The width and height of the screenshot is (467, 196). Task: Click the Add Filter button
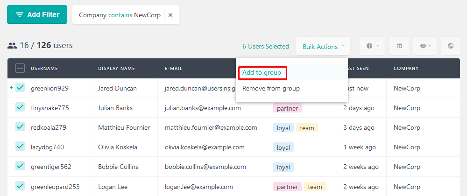pos(37,14)
